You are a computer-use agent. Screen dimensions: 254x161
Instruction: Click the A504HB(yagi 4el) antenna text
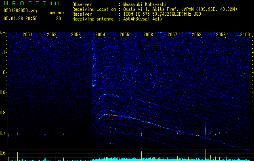(x=143, y=19)
